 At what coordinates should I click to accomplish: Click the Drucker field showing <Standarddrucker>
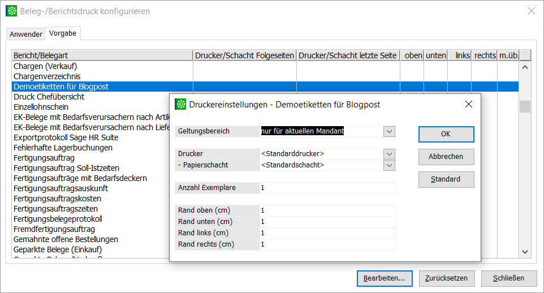(322, 153)
